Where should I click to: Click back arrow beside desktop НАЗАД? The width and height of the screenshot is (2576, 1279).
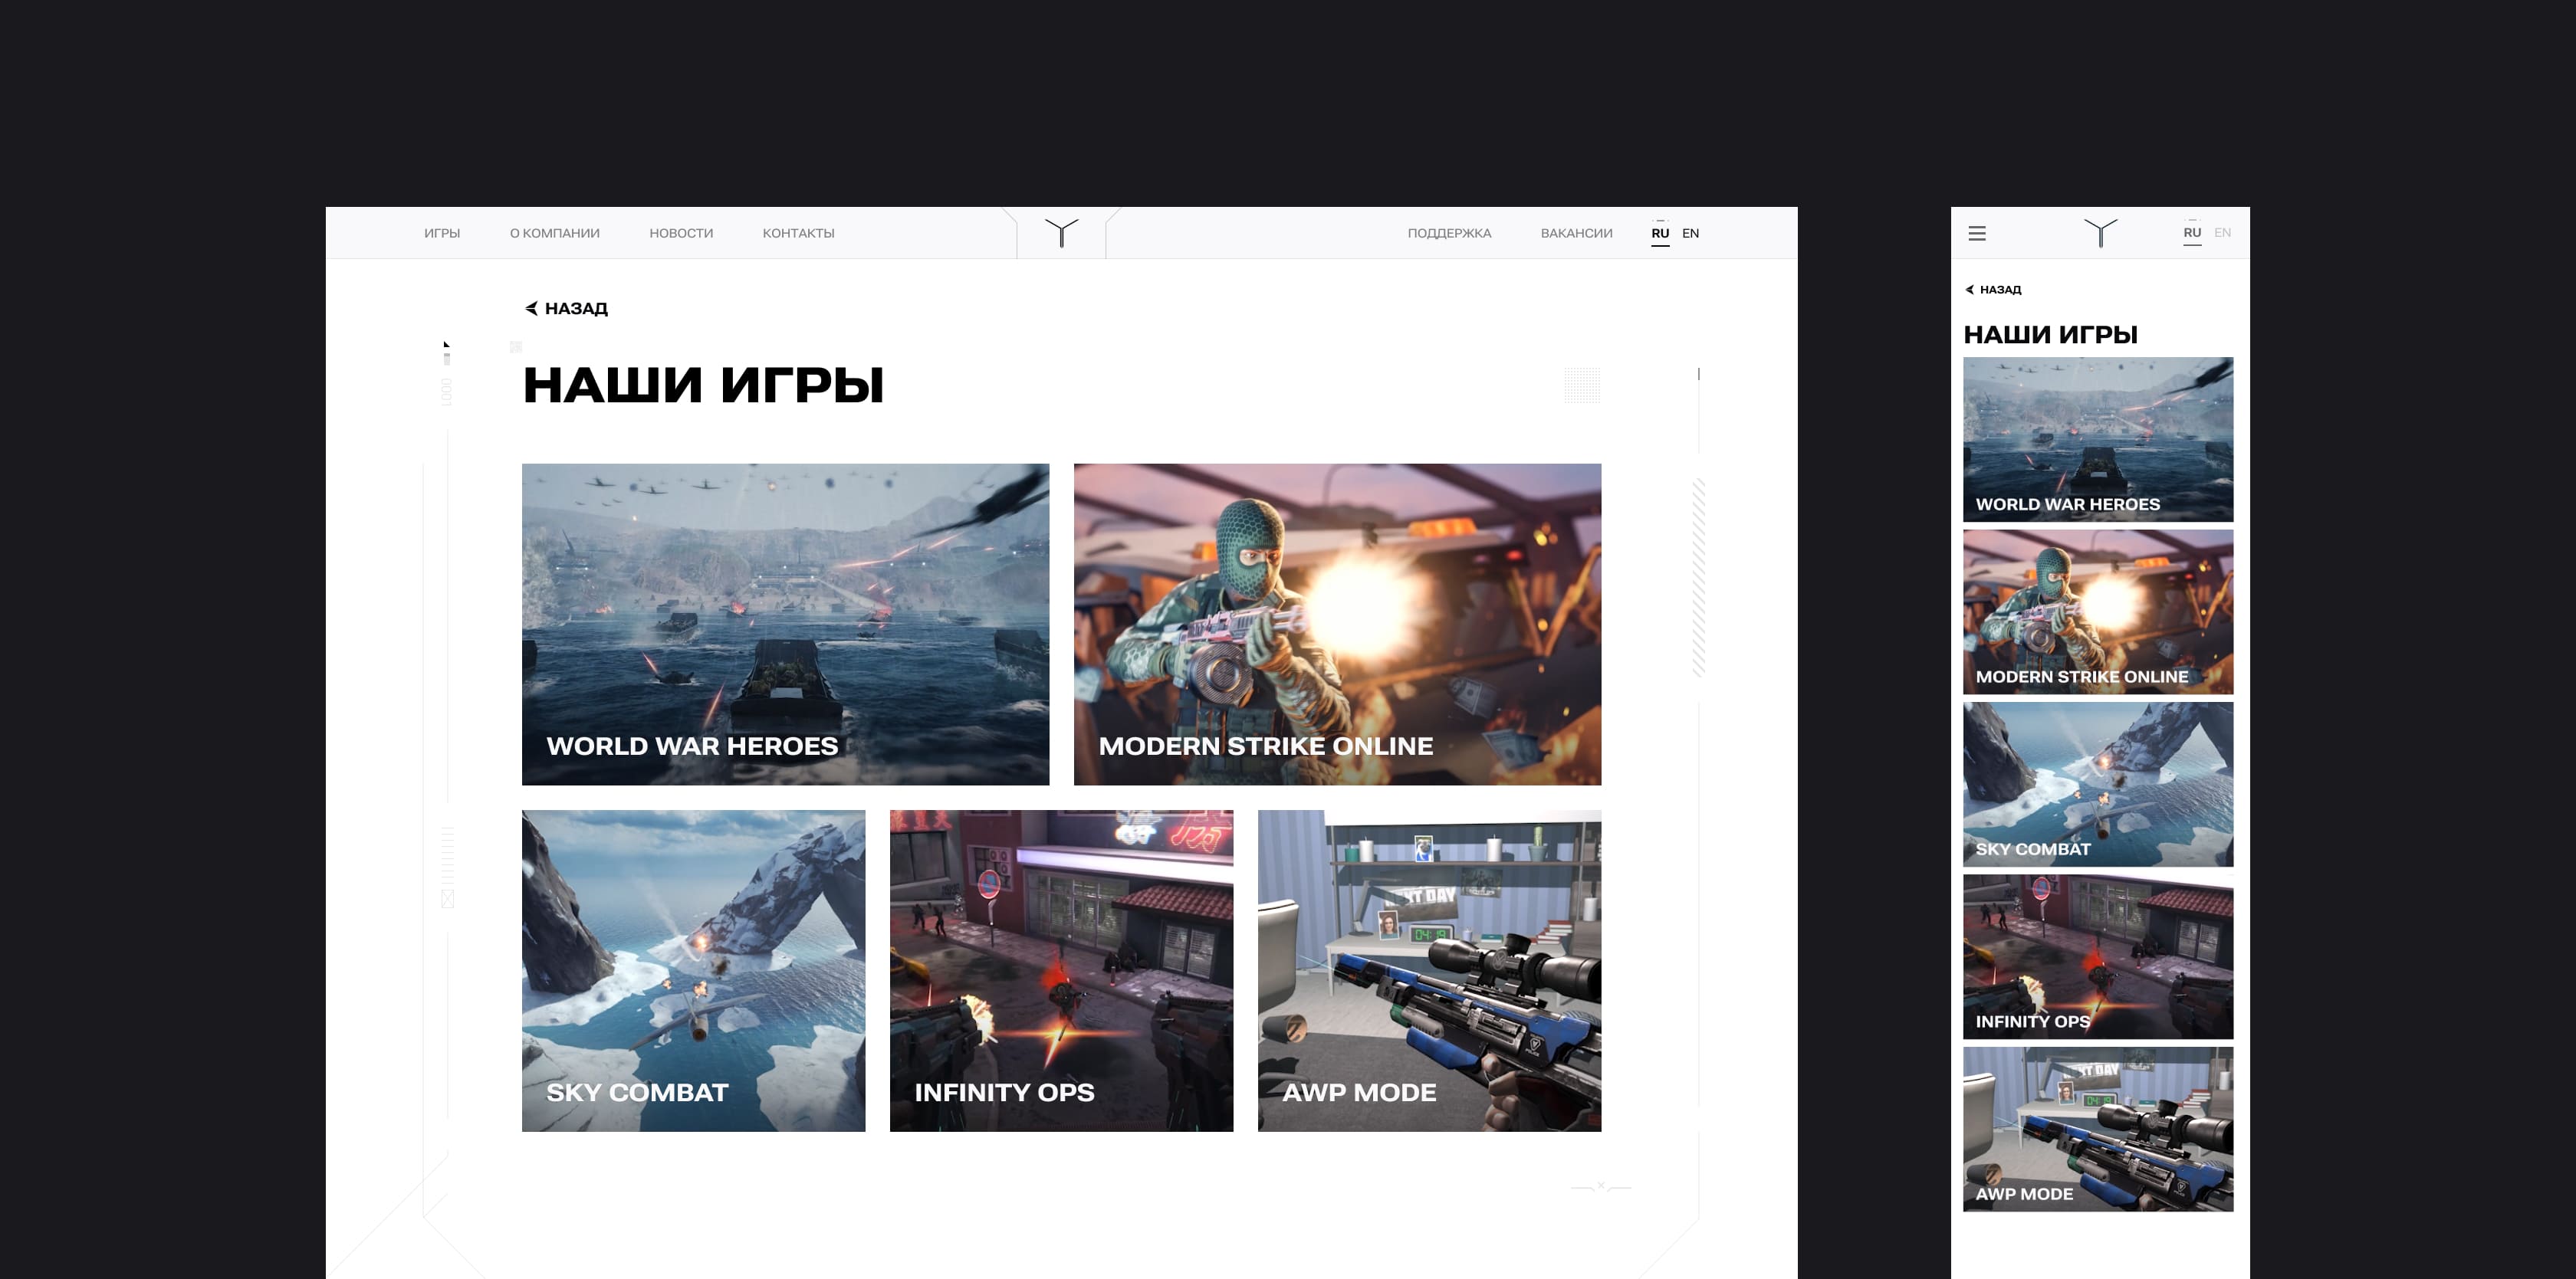click(531, 309)
